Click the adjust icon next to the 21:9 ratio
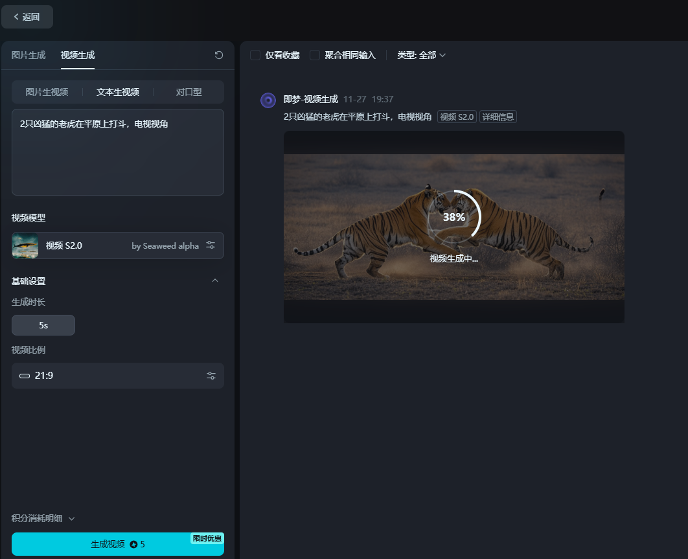Viewport: 688px width, 559px height. [x=211, y=376]
